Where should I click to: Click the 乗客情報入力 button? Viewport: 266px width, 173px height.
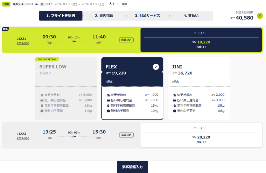coord(132,167)
